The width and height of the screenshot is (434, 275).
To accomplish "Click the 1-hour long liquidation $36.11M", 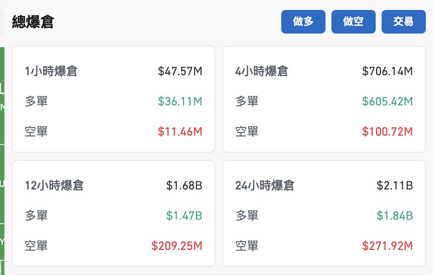I will (x=180, y=101).
